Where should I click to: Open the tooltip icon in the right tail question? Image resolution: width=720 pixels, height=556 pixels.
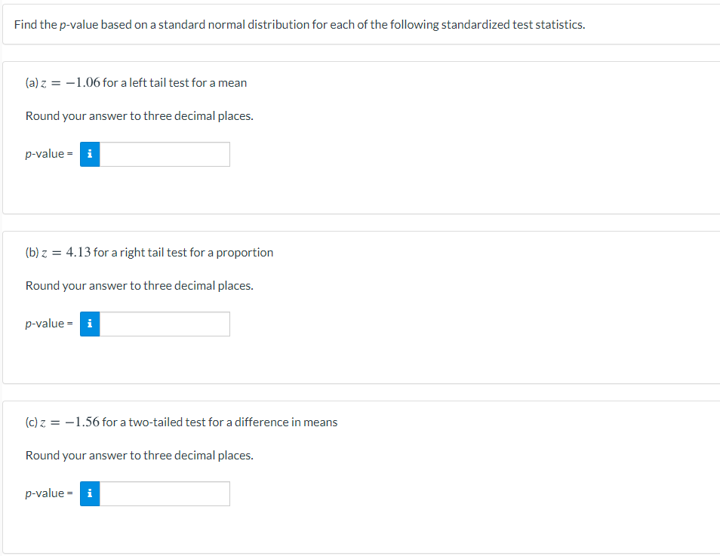pyautogui.click(x=89, y=324)
